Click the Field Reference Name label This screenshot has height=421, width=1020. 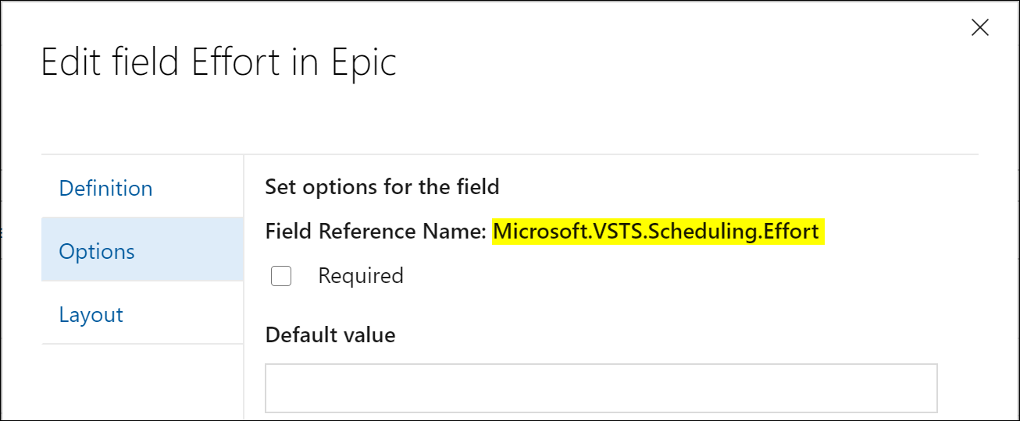[x=376, y=232]
